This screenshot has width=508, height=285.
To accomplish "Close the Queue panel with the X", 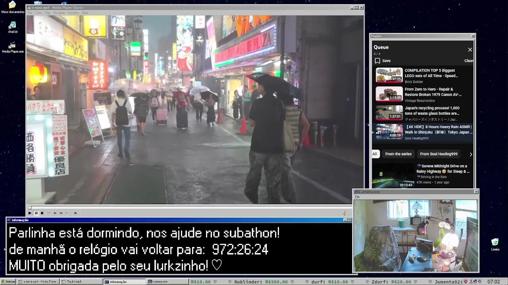I will 470,49.
